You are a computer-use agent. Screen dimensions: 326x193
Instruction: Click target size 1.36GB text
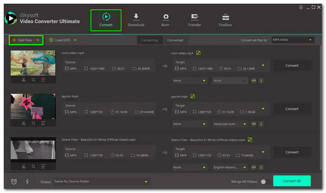[250, 112]
